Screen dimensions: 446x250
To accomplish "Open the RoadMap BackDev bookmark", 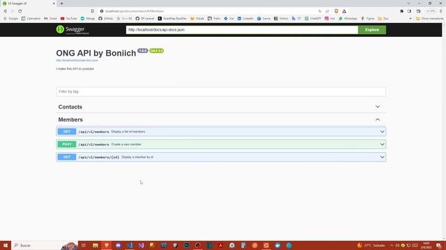I will (172, 19).
